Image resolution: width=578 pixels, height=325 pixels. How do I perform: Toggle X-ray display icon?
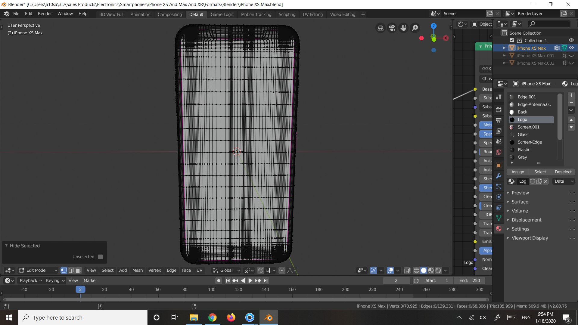tap(407, 270)
